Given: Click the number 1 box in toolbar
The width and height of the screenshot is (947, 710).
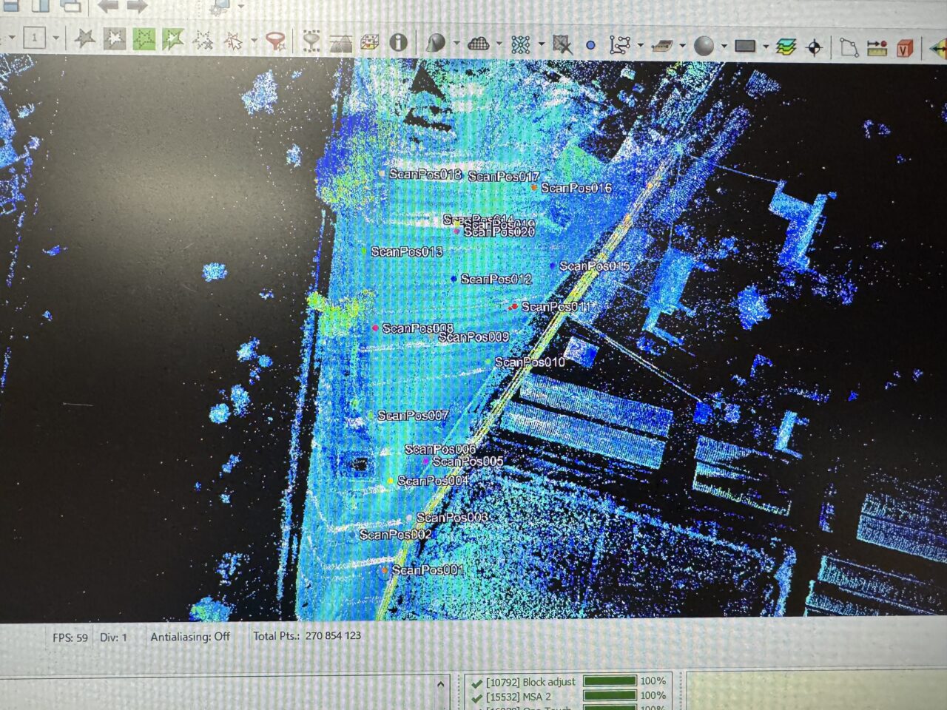Looking at the screenshot, I should coord(34,38).
